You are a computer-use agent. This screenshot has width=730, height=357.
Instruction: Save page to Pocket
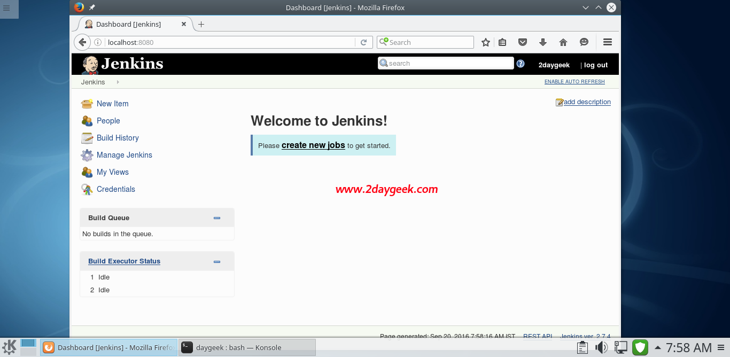tap(523, 42)
